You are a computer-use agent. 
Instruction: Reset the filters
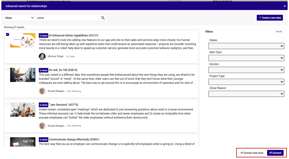pyautogui.click(x=279, y=32)
